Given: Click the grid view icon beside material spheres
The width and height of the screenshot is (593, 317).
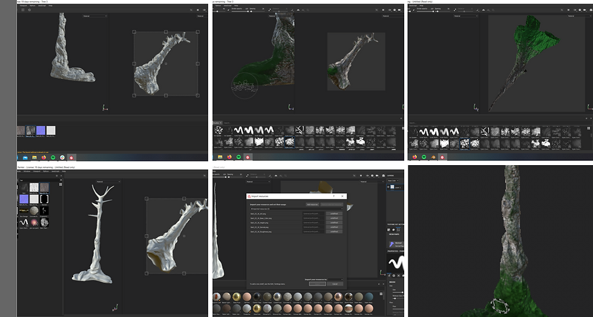Looking at the screenshot, I should 381,294.
